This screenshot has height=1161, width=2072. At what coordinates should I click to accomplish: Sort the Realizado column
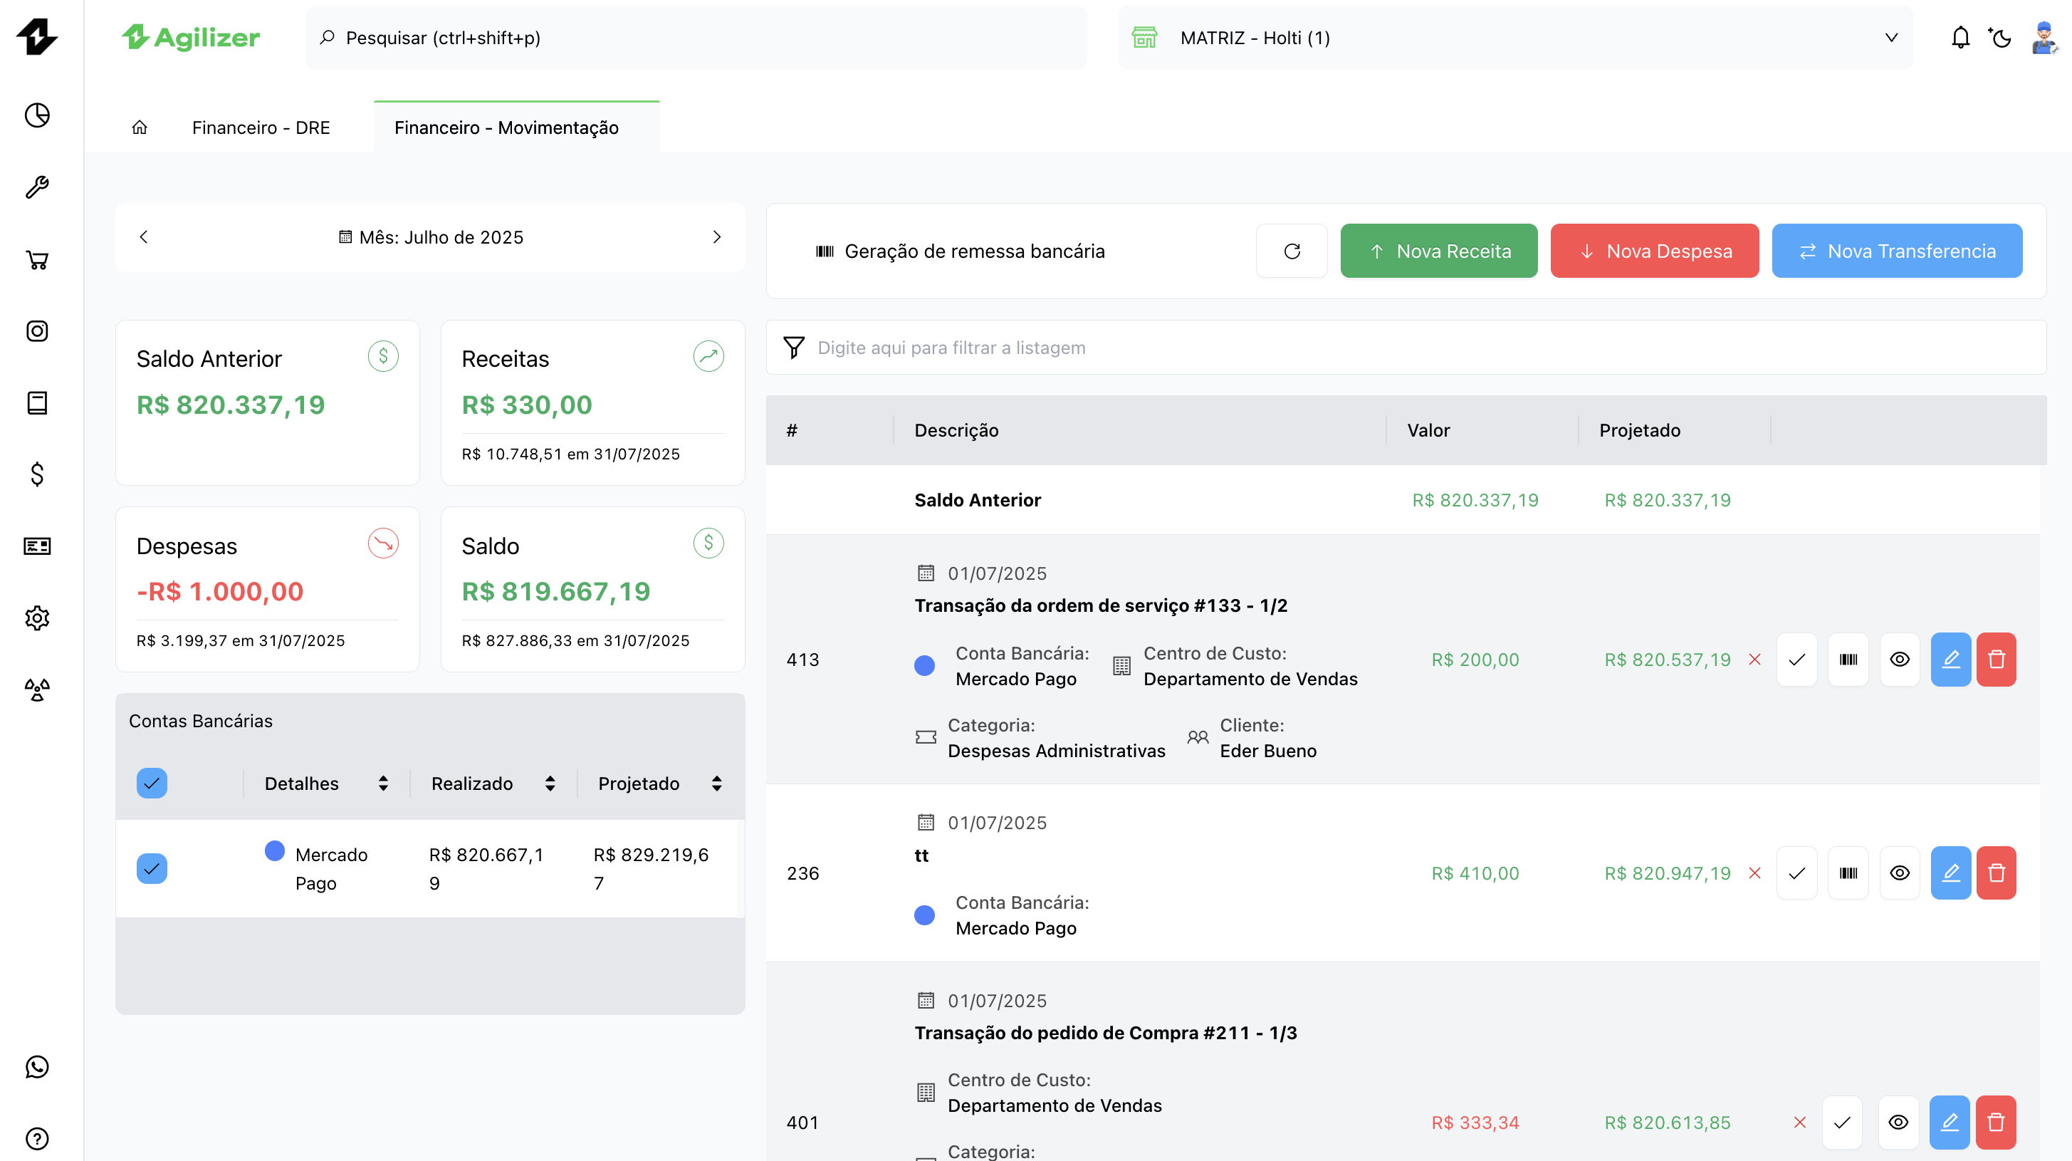coord(550,782)
